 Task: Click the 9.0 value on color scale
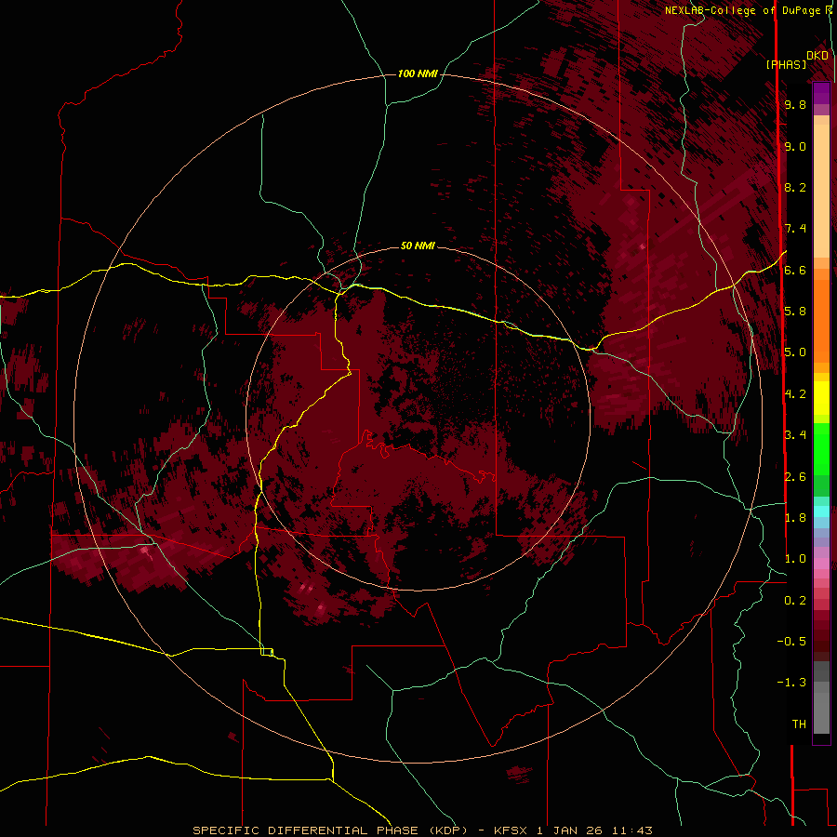795,146
